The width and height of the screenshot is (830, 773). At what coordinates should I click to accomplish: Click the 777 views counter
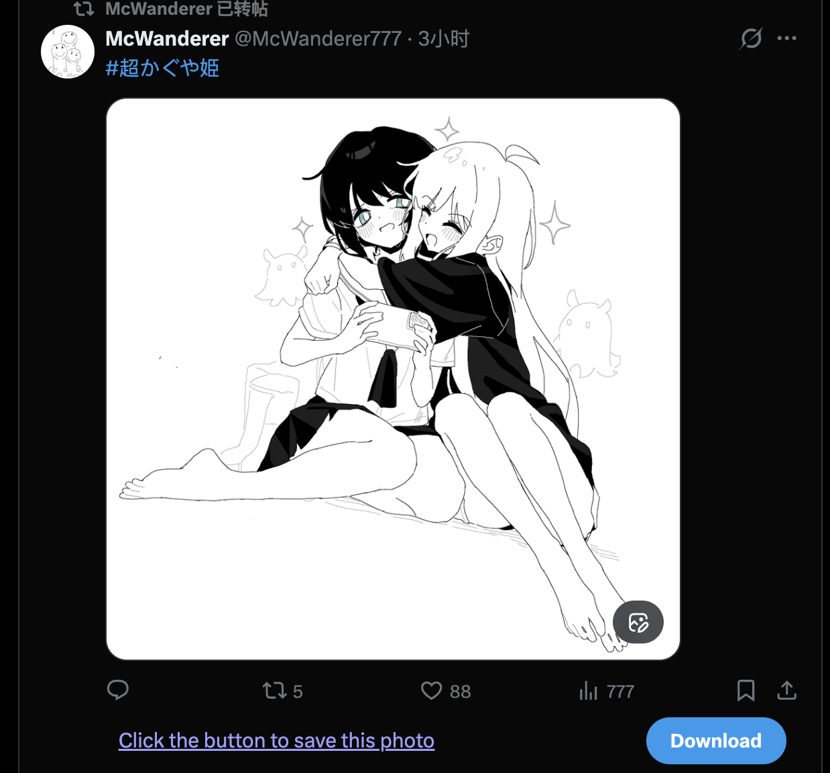[620, 690]
